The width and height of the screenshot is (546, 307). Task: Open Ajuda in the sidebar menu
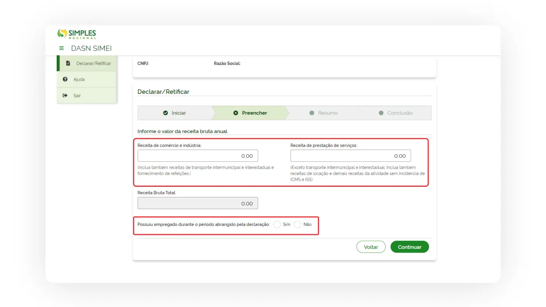point(79,79)
